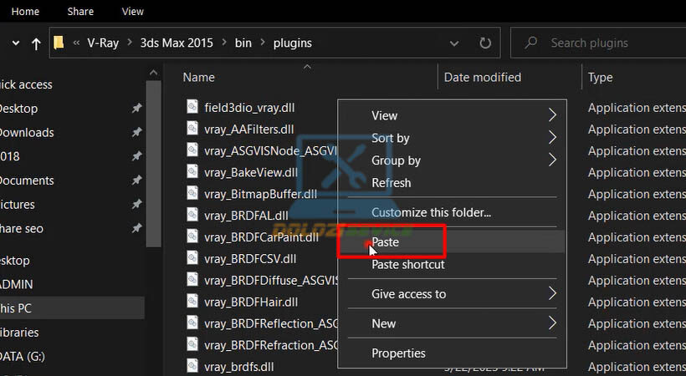
Task: Select vray_BRDFCSV.dll file
Action: pyautogui.click(x=250, y=259)
